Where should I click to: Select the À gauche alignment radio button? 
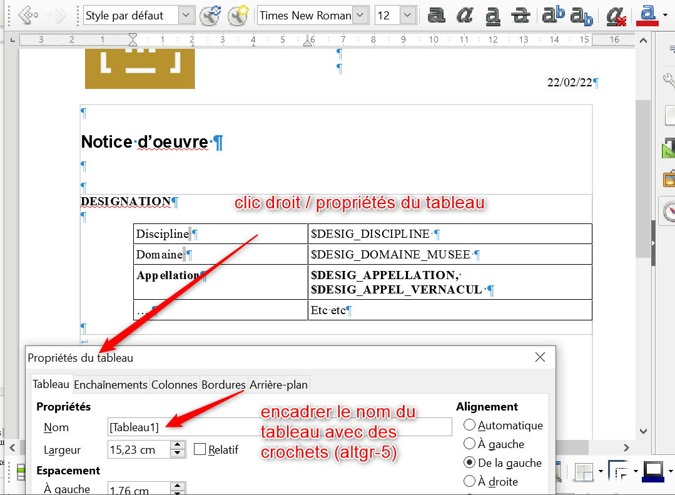pos(469,444)
